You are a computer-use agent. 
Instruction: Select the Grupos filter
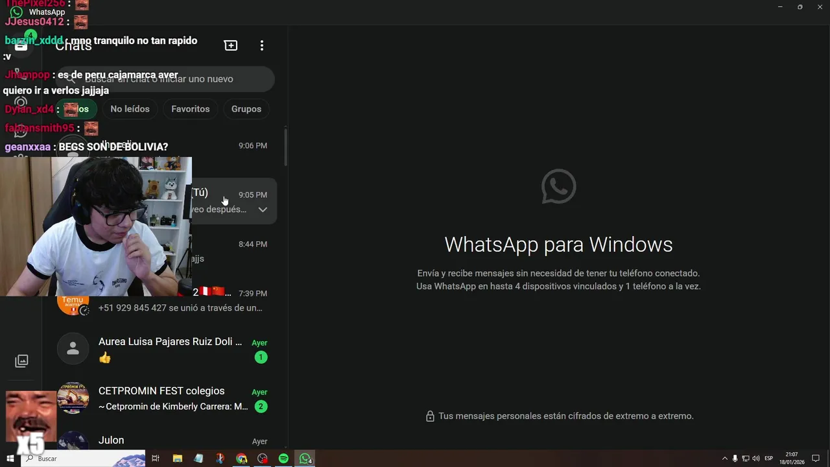[x=246, y=109]
